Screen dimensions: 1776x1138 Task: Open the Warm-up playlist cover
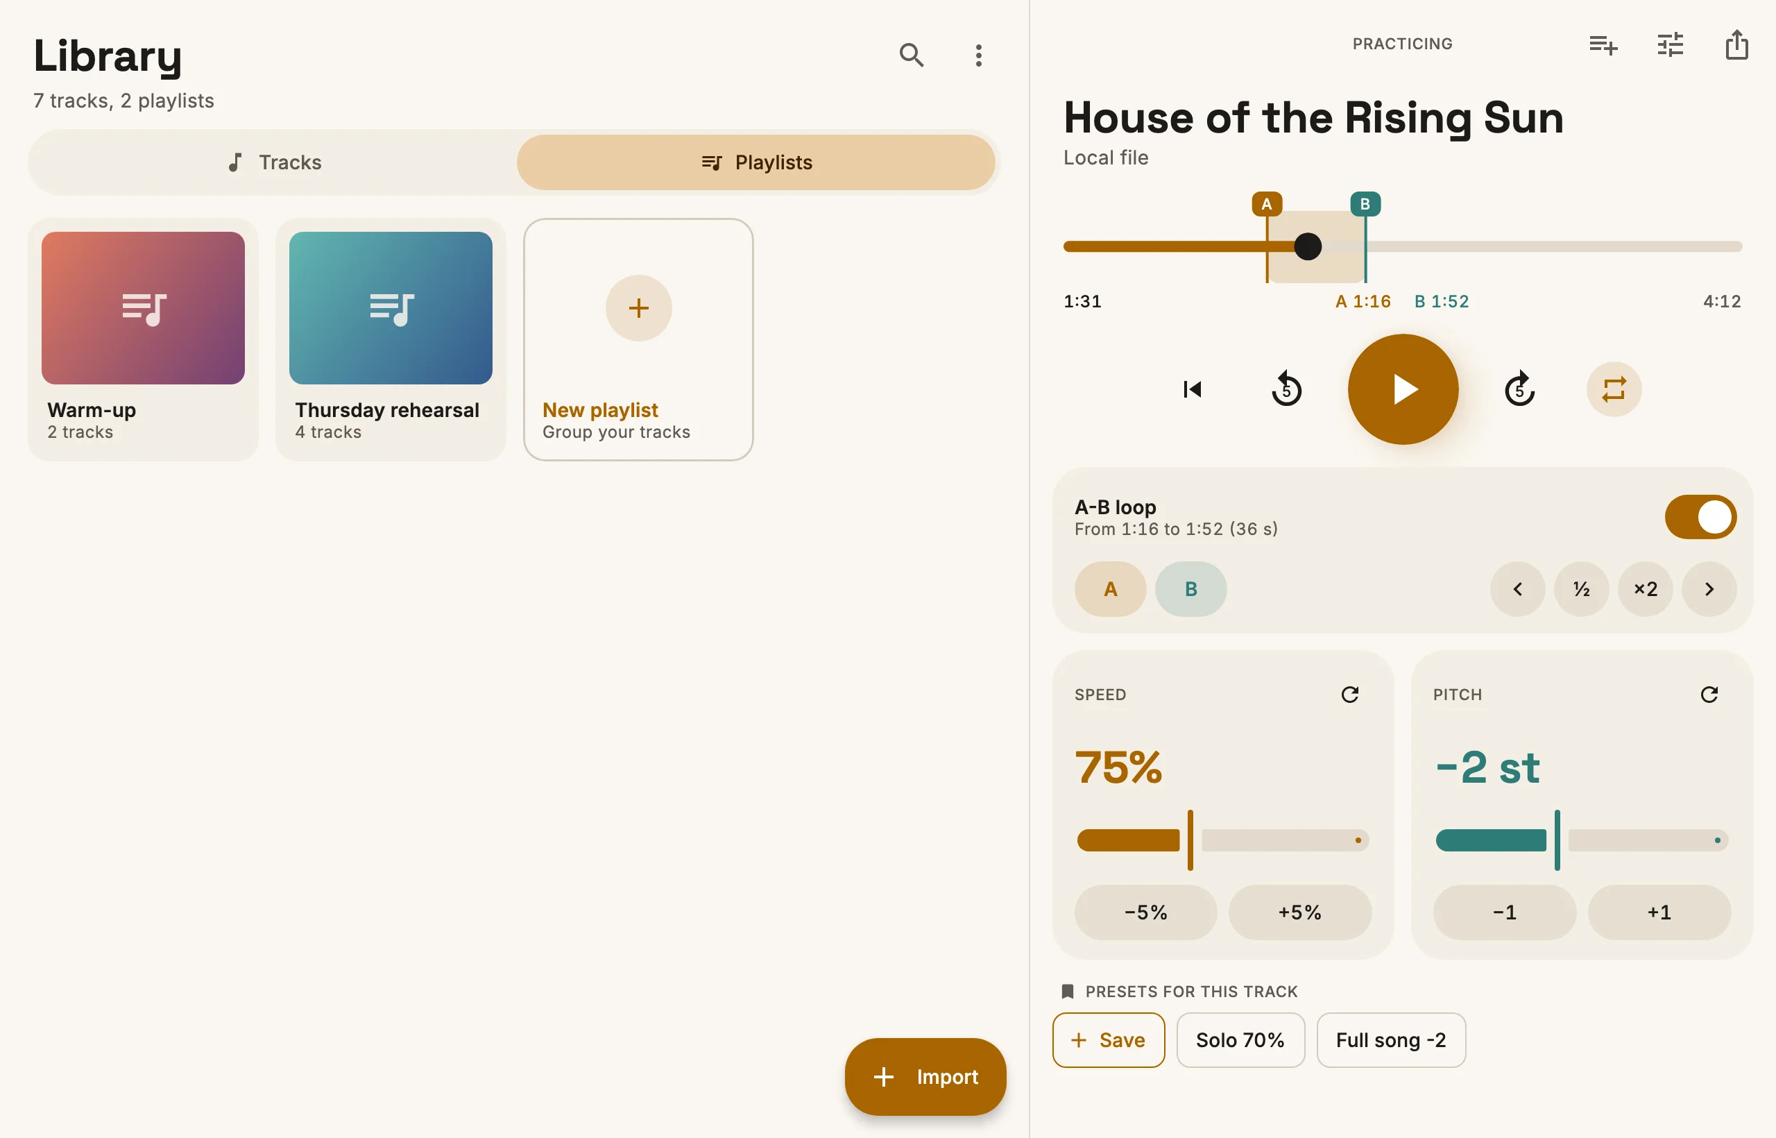click(143, 308)
